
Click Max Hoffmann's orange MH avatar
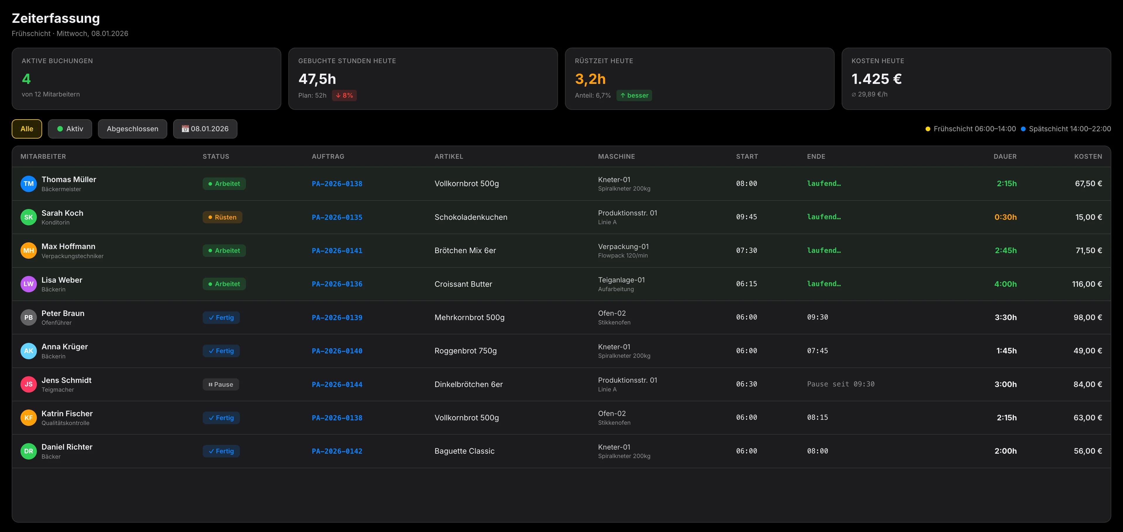pyautogui.click(x=28, y=251)
